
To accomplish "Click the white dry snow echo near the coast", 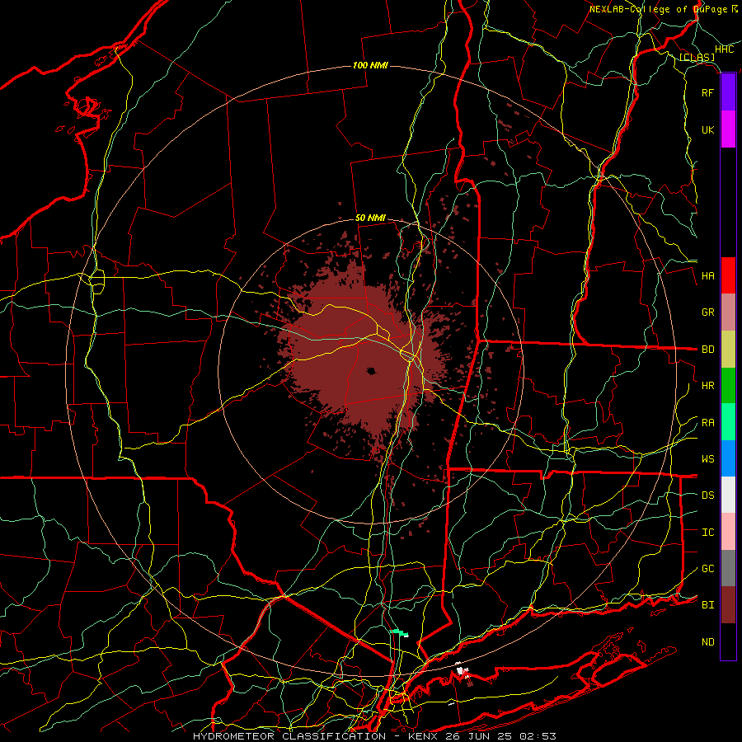I will [462, 670].
